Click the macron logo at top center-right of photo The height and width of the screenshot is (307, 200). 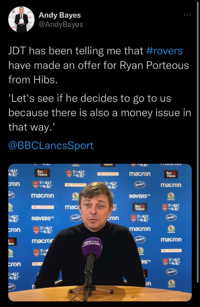140,174
